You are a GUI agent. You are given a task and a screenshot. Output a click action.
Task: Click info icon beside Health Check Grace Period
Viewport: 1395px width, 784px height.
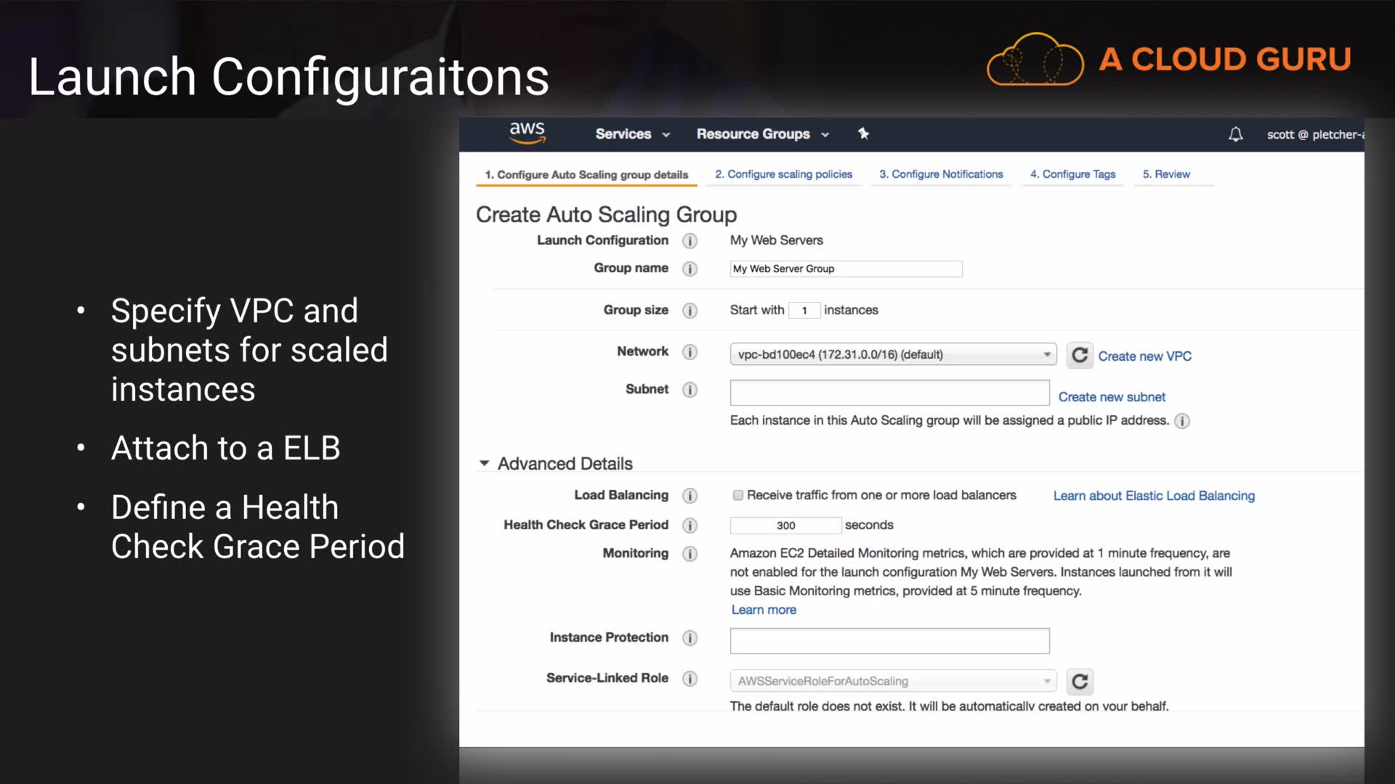click(x=690, y=525)
